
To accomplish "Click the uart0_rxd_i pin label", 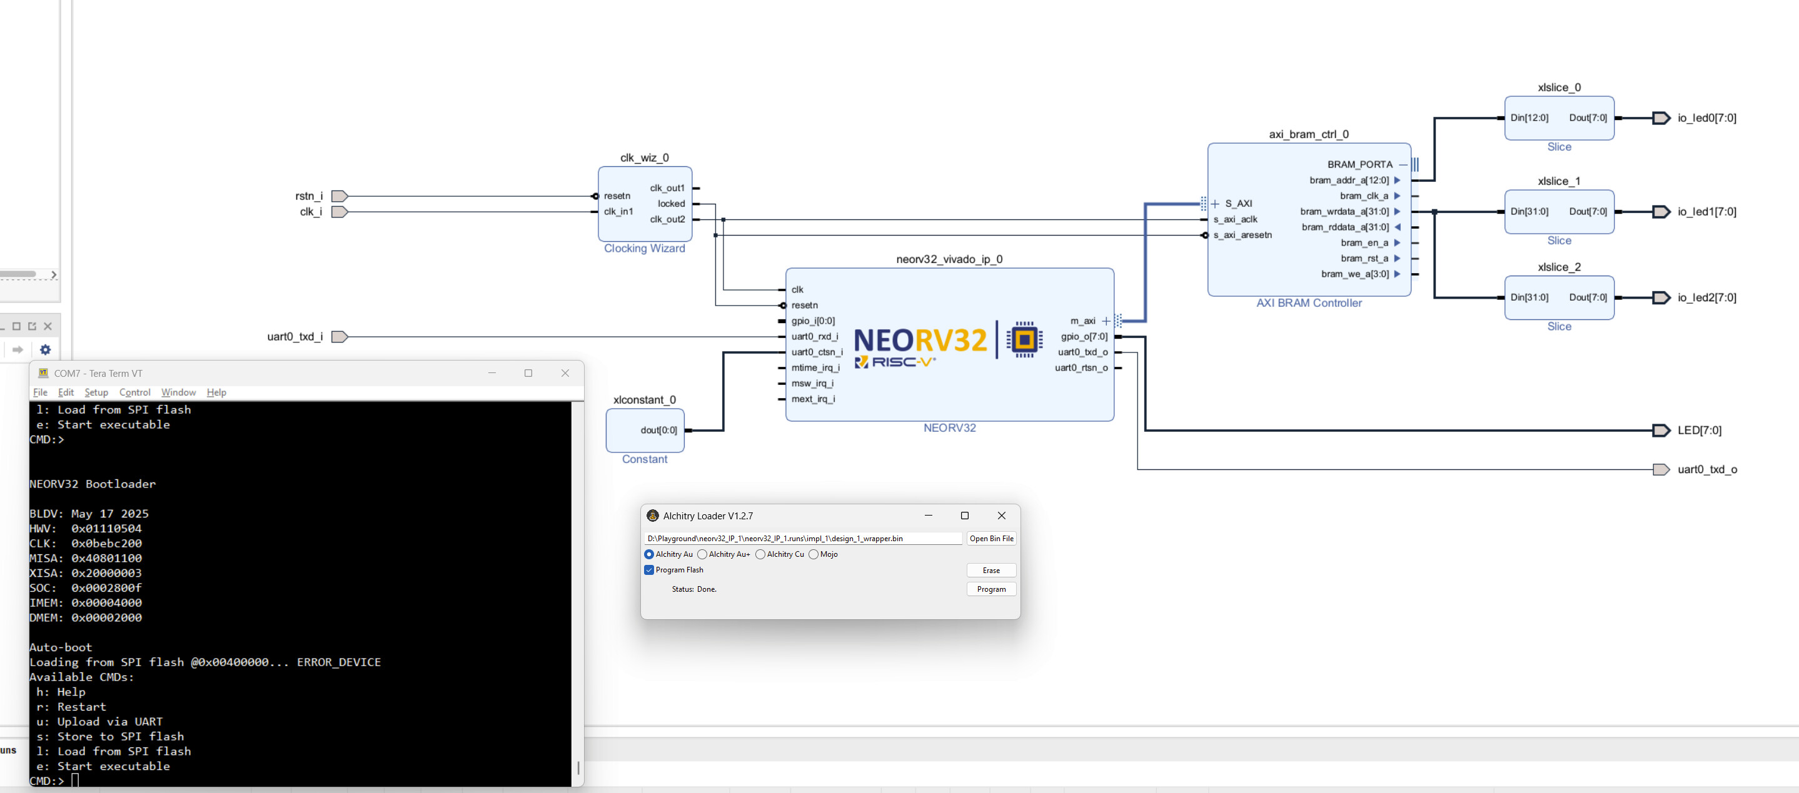I will pyautogui.click(x=814, y=336).
